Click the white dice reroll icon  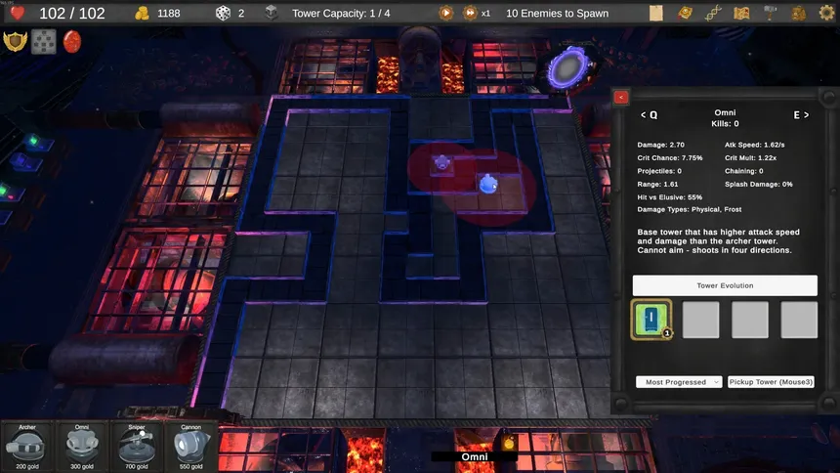coord(223,14)
